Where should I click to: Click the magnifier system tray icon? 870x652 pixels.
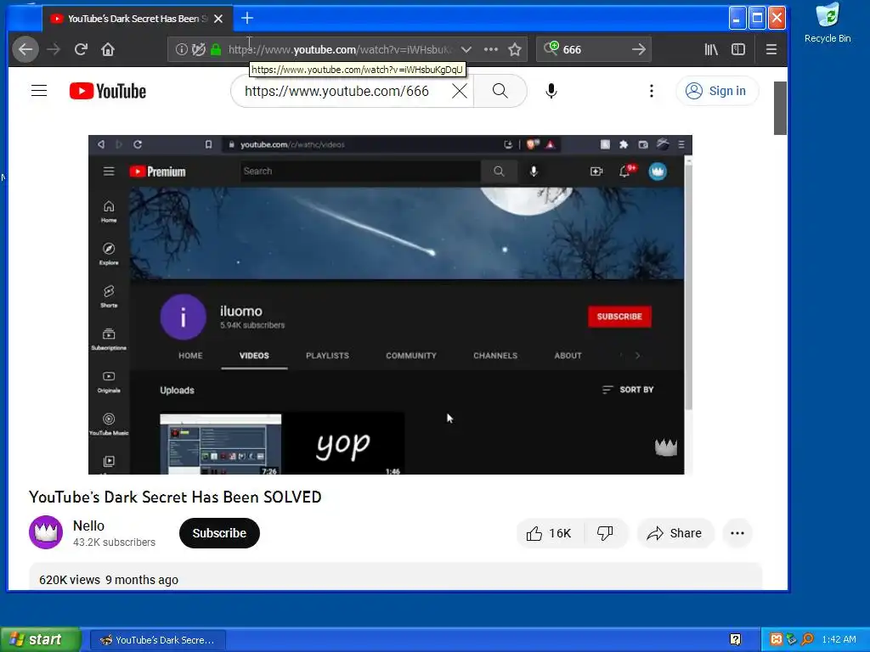pos(807,640)
